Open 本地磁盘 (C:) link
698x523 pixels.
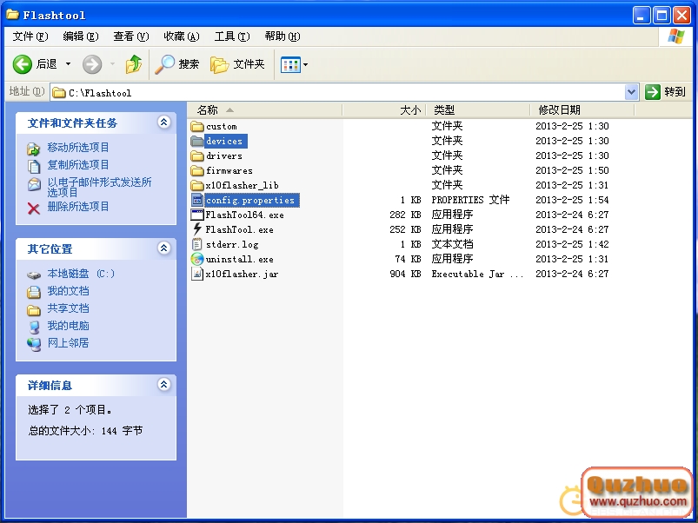click(x=81, y=274)
